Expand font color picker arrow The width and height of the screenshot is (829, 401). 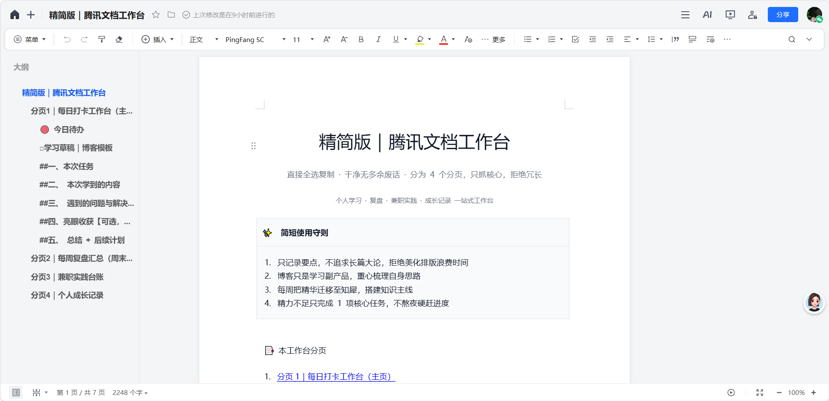(454, 39)
